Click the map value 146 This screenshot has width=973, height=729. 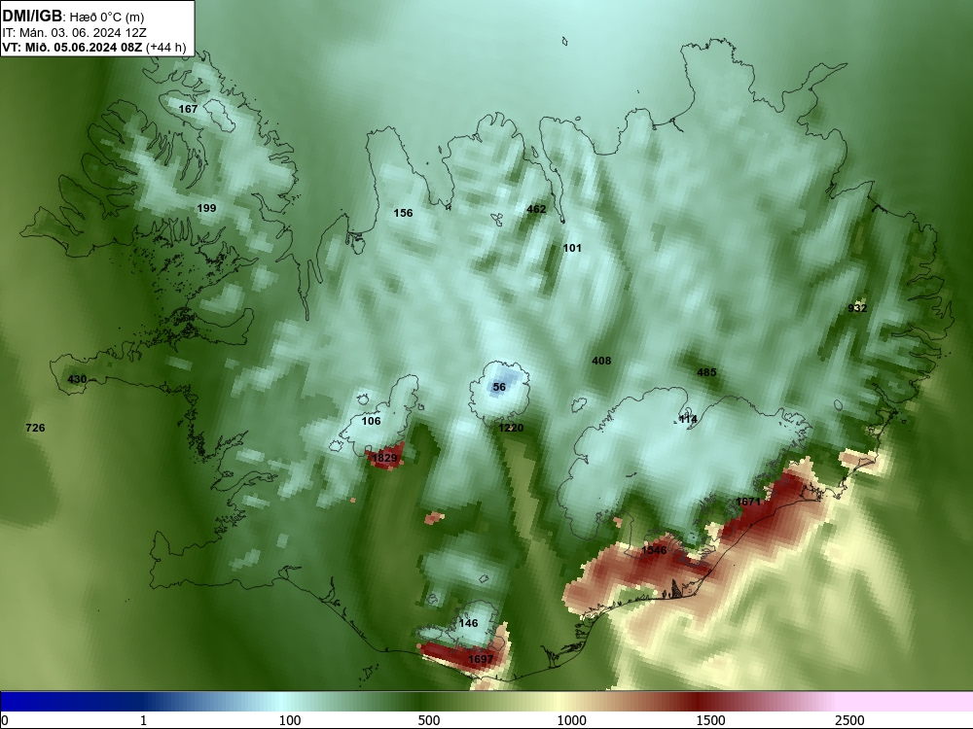pyautogui.click(x=469, y=624)
